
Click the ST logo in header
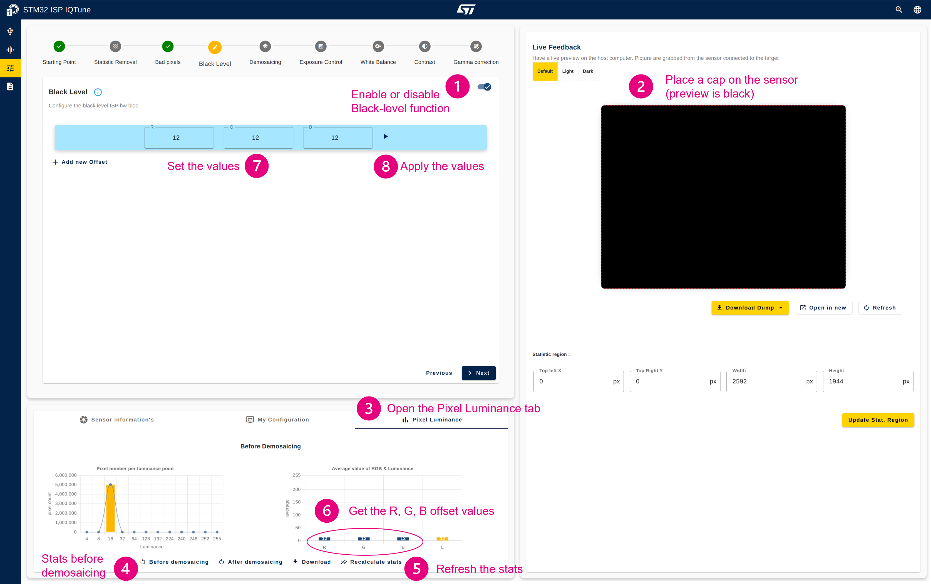click(x=466, y=10)
